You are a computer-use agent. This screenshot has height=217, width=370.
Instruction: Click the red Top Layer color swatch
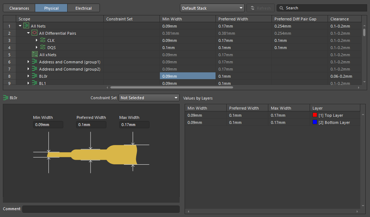(x=315, y=115)
